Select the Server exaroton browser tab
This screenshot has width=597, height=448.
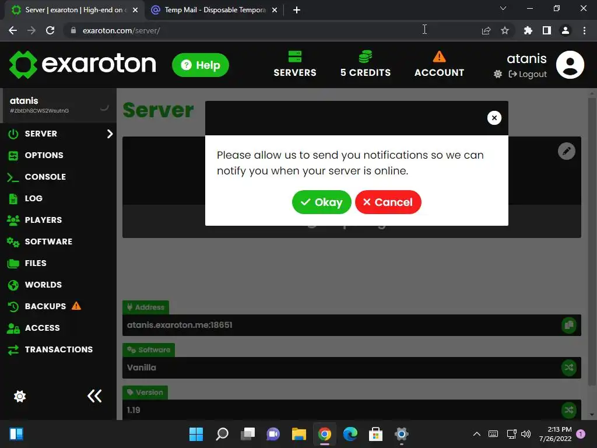pos(74,10)
